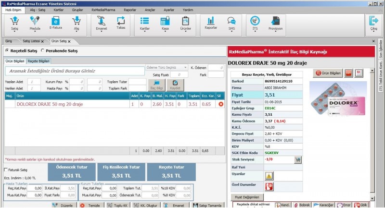Click the Takas exchange icon
385x208 pixels.
(121, 22)
